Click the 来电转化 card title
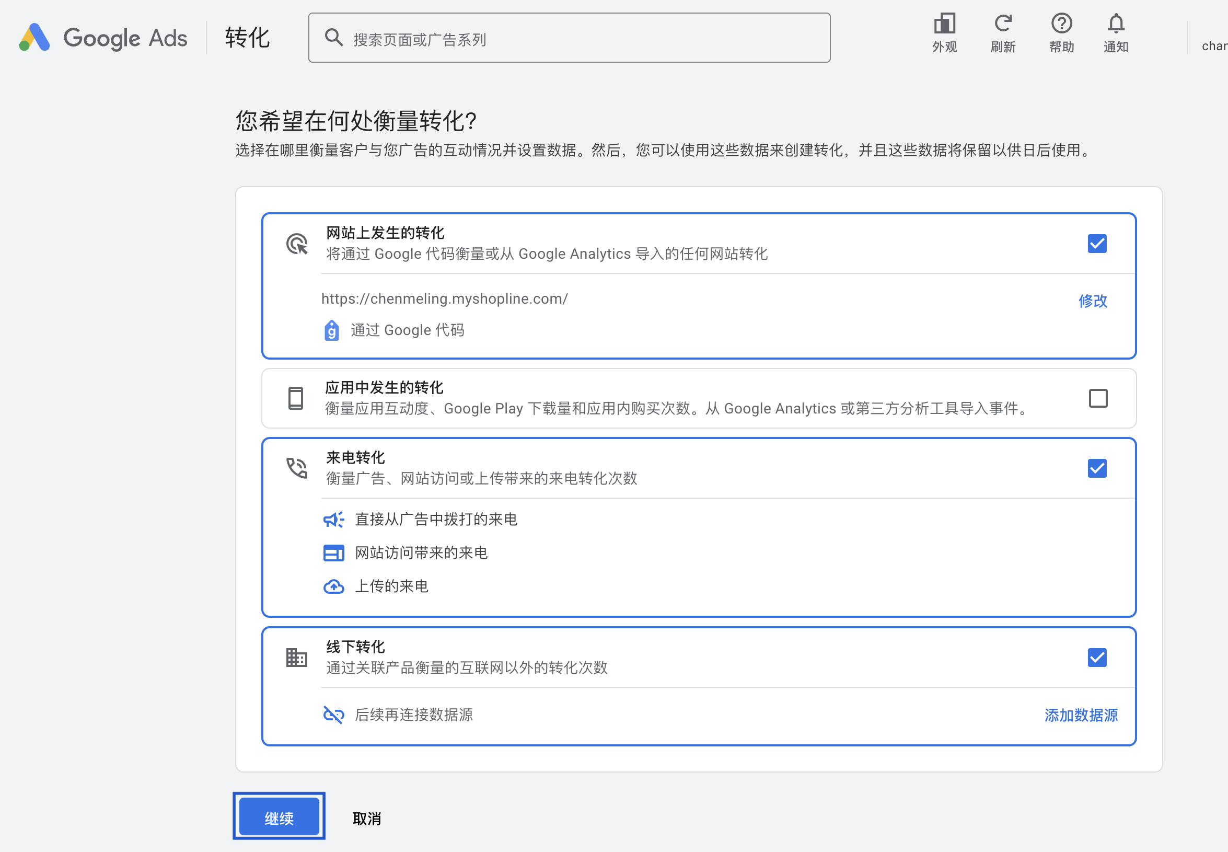Screen dimensions: 1228x852 click(355, 457)
